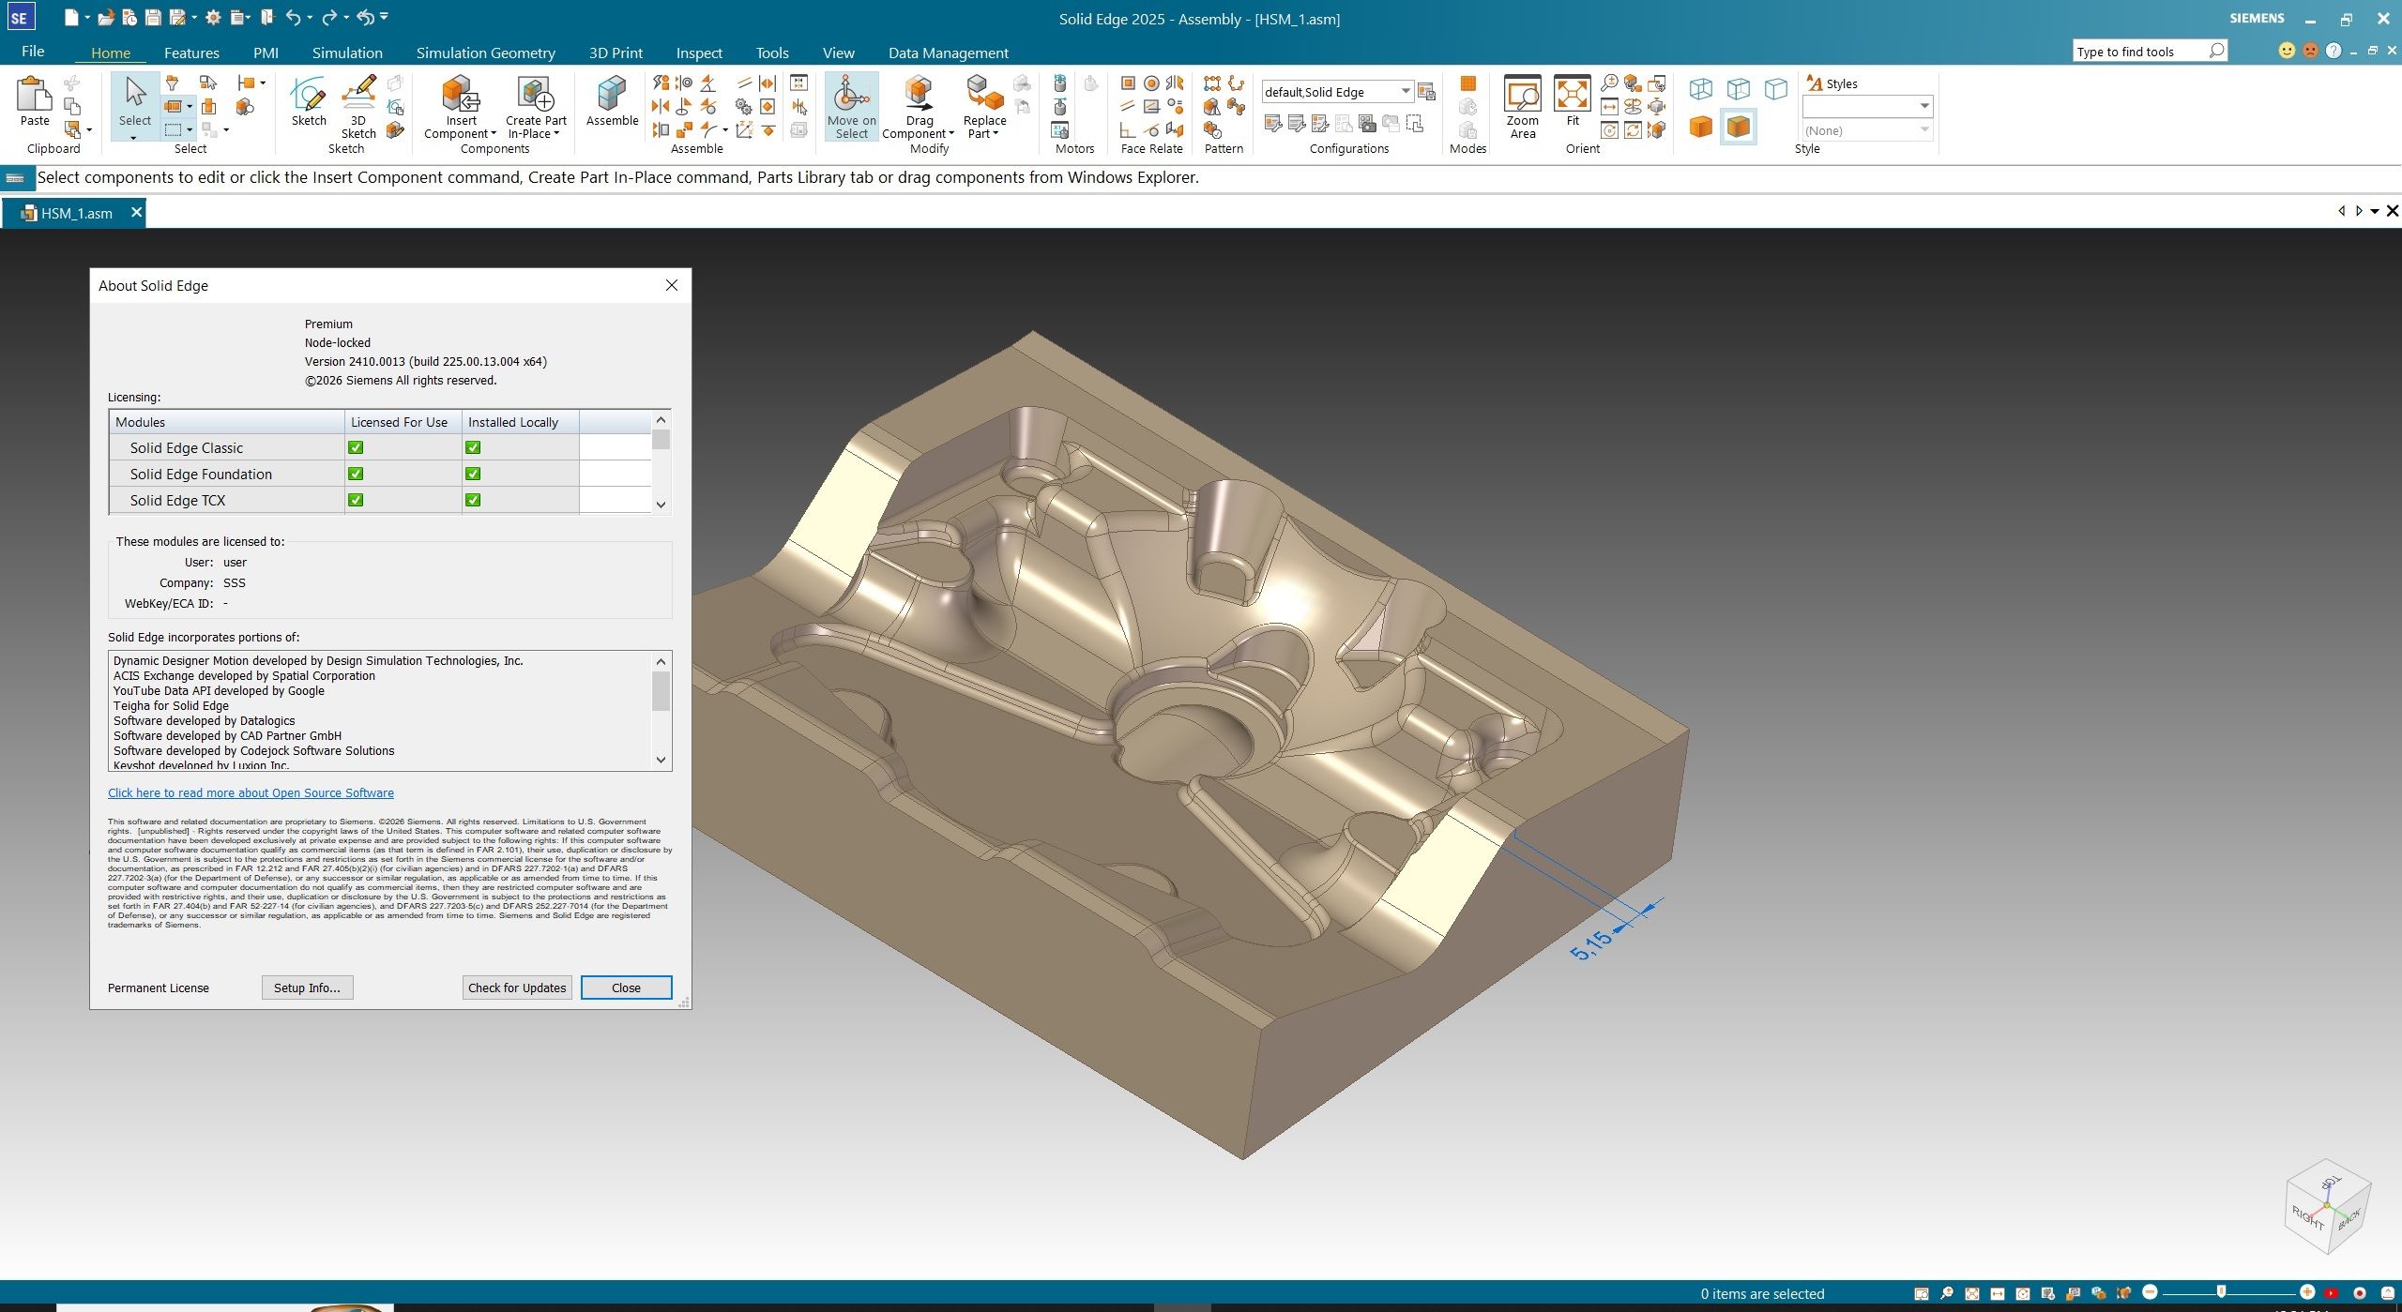Click the sad face feedback icon
This screenshot has height=1312, width=2402.
(2310, 51)
